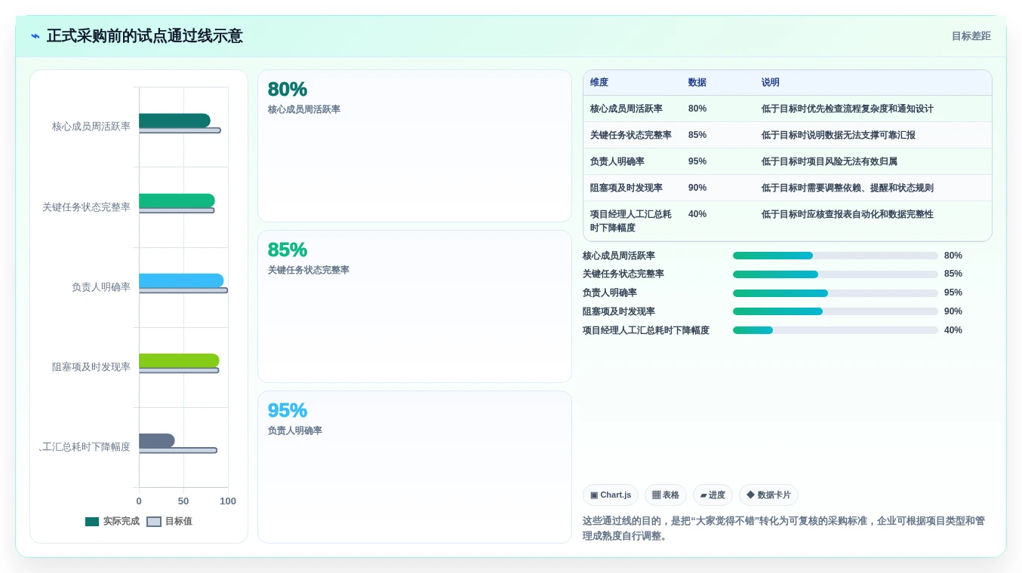Click the title 正式采购前的试点通过线示意
The height and width of the screenshot is (573, 1022).
tap(145, 36)
